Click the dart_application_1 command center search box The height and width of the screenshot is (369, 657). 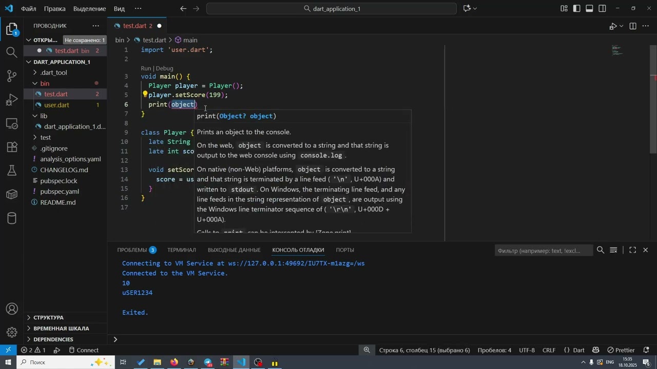(x=332, y=9)
